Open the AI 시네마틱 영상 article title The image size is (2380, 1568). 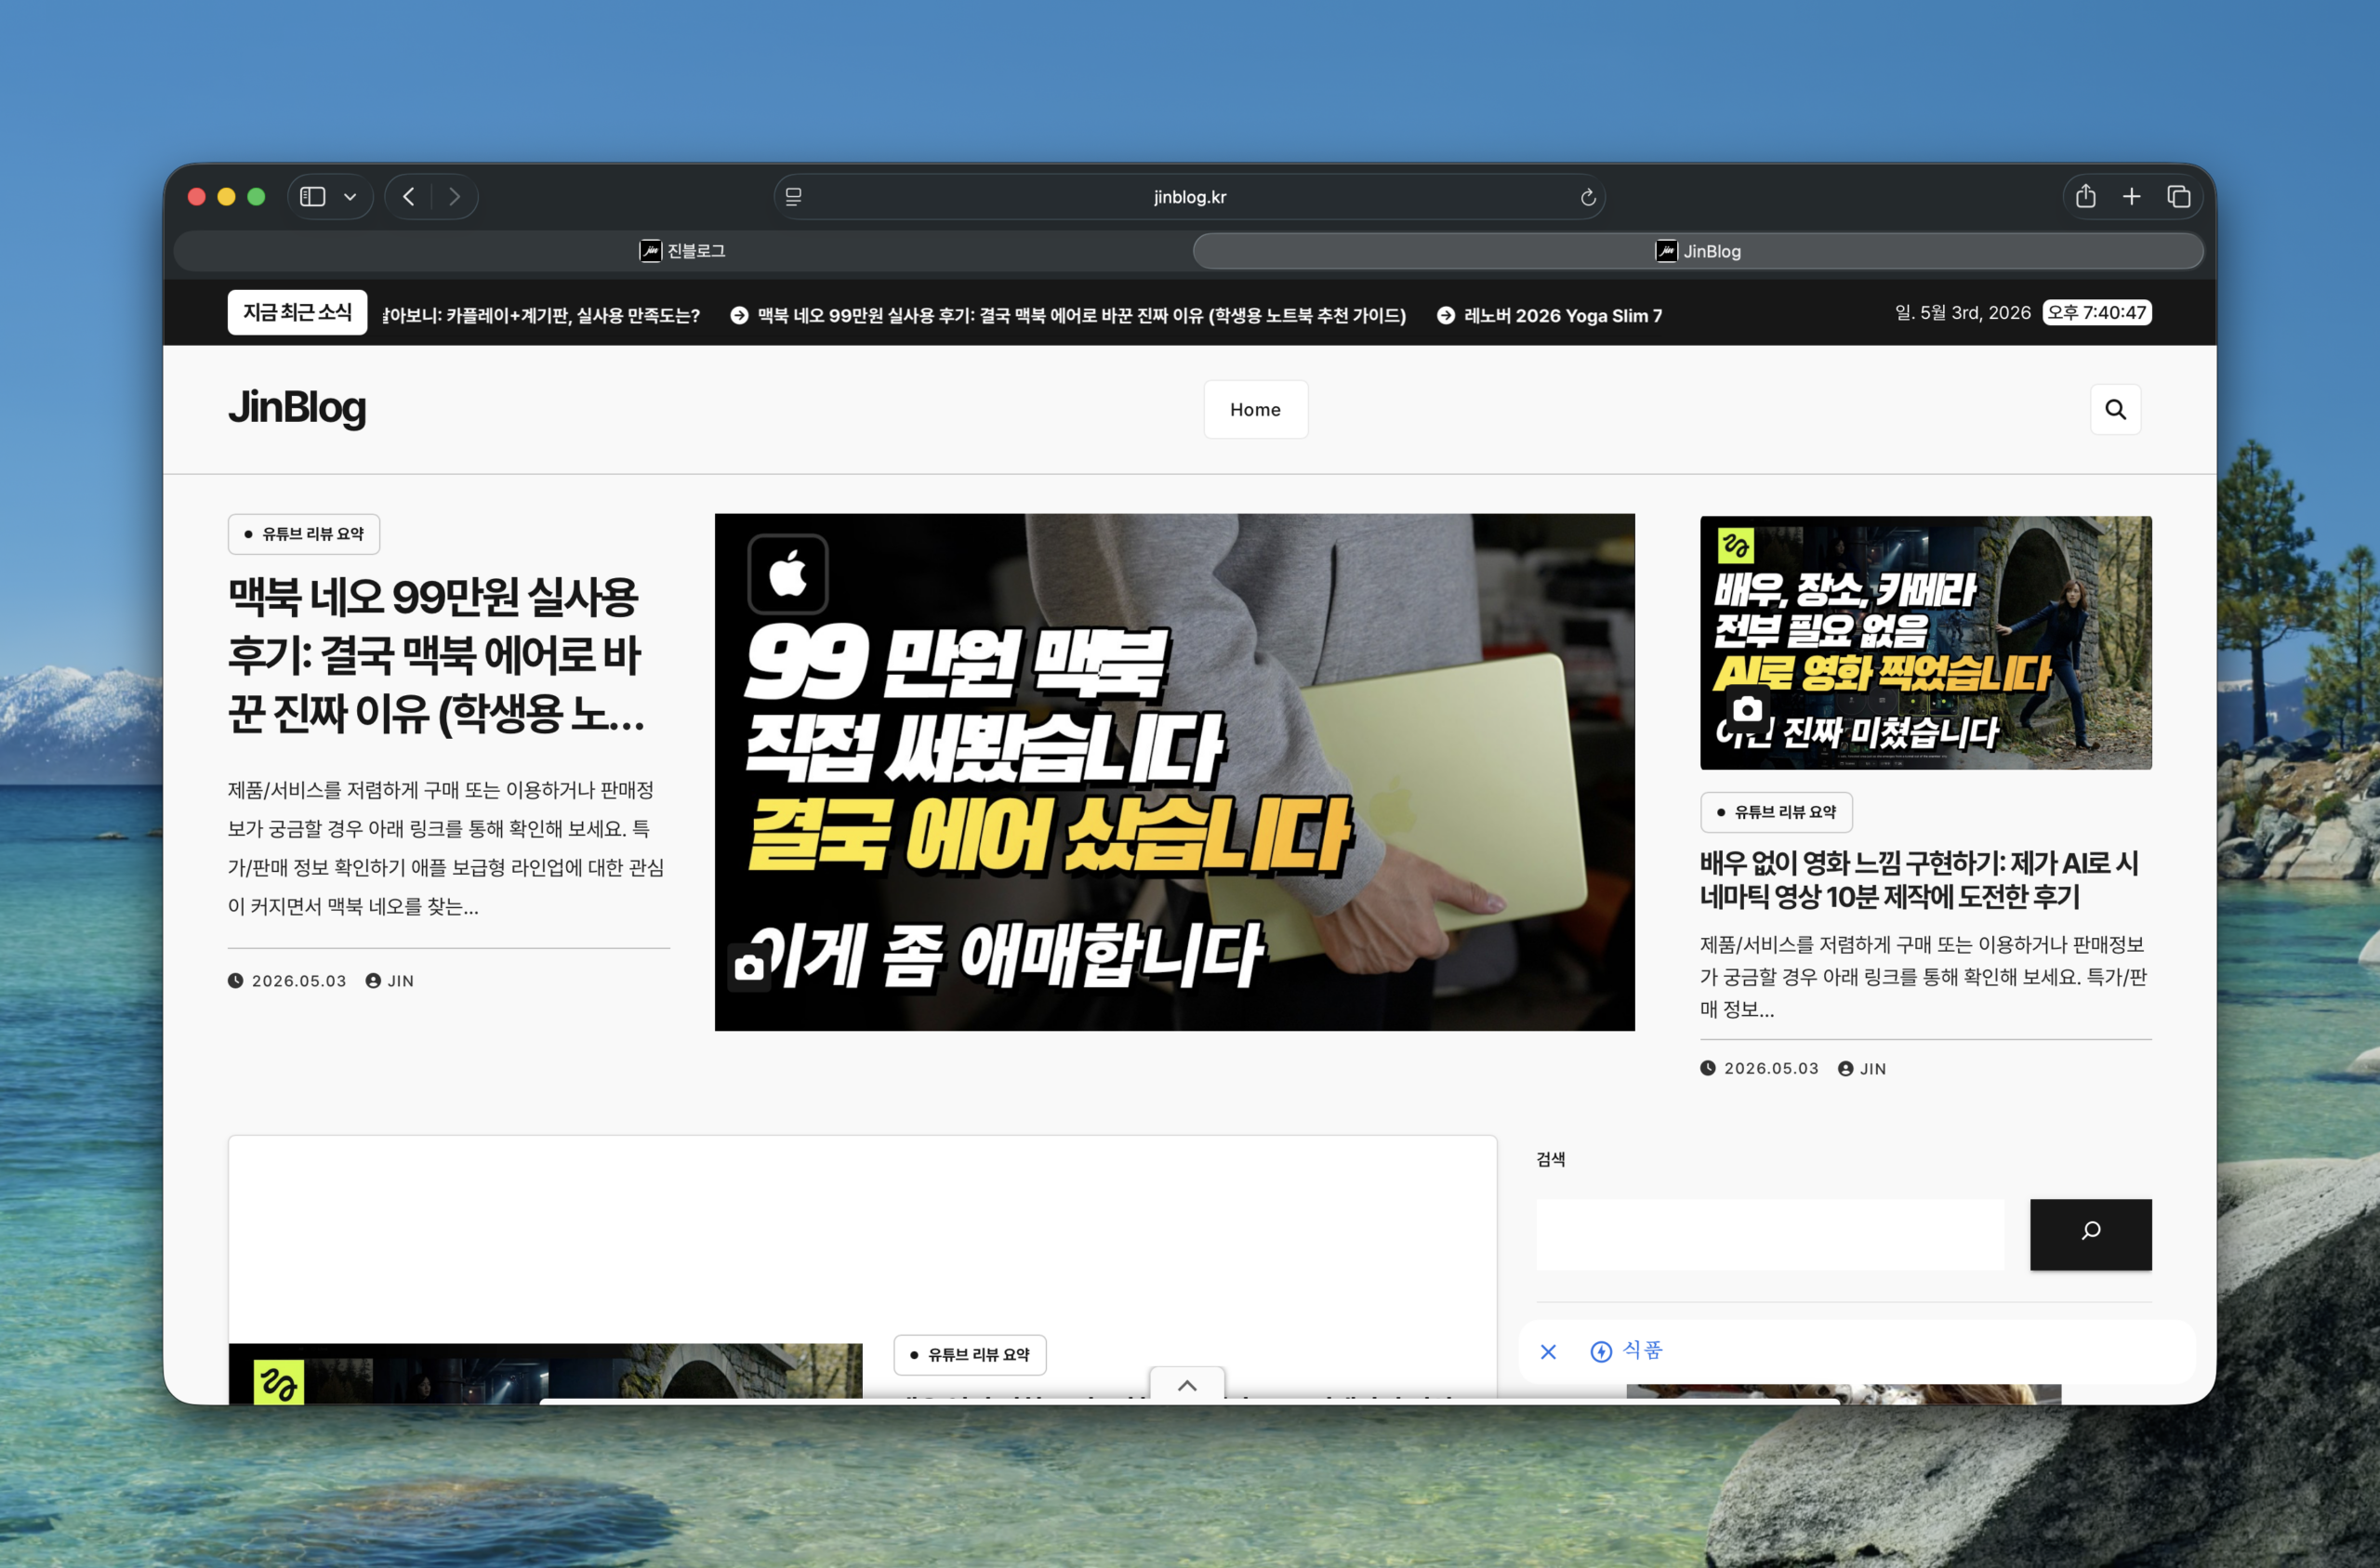point(1918,879)
